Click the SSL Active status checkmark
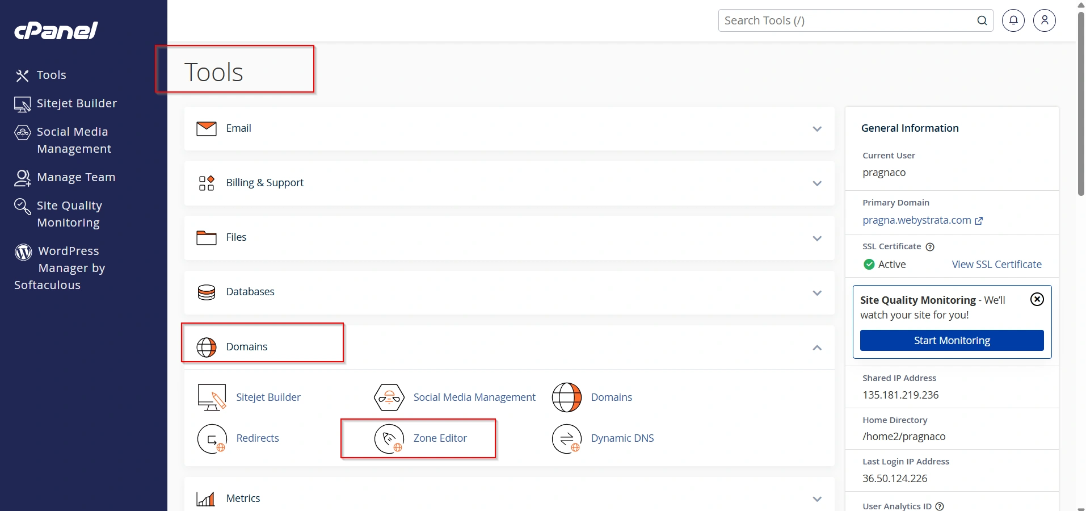1086x511 pixels. pos(869,264)
